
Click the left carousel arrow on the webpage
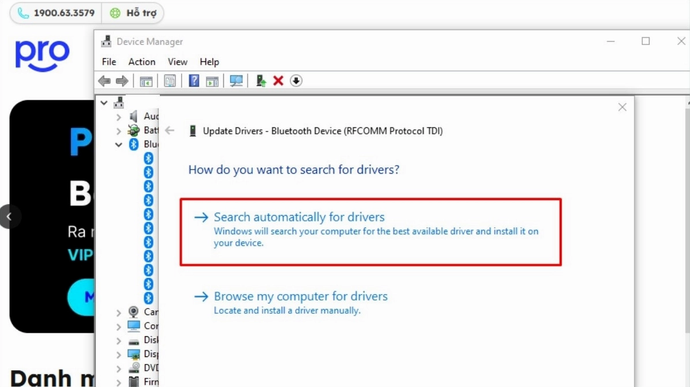pyautogui.click(x=9, y=216)
